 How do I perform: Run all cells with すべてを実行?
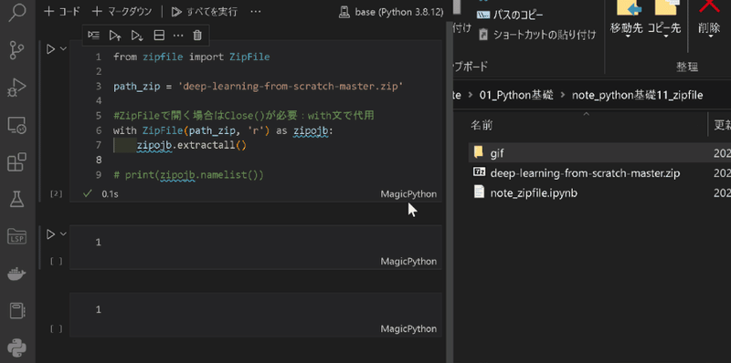204,12
